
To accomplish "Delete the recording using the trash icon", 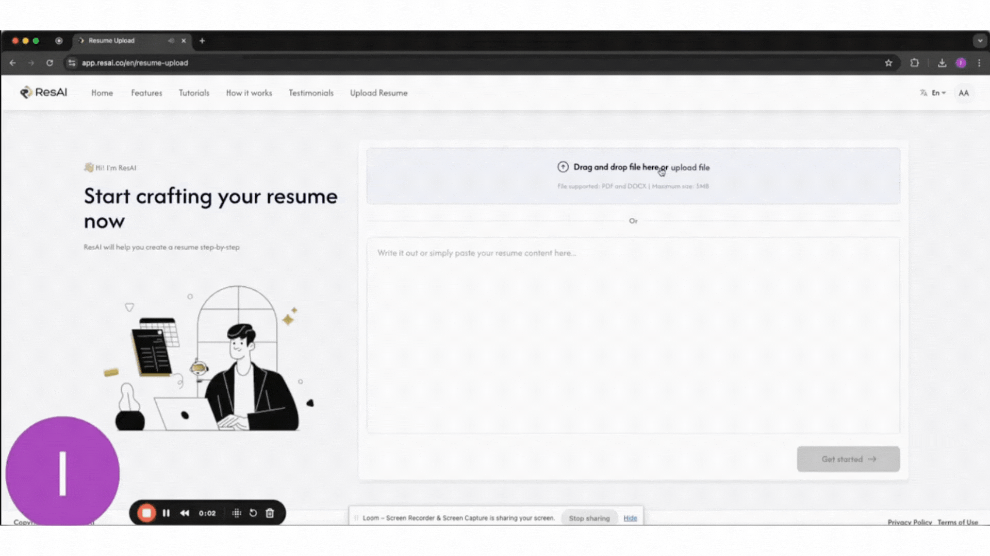I will pyautogui.click(x=270, y=513).
